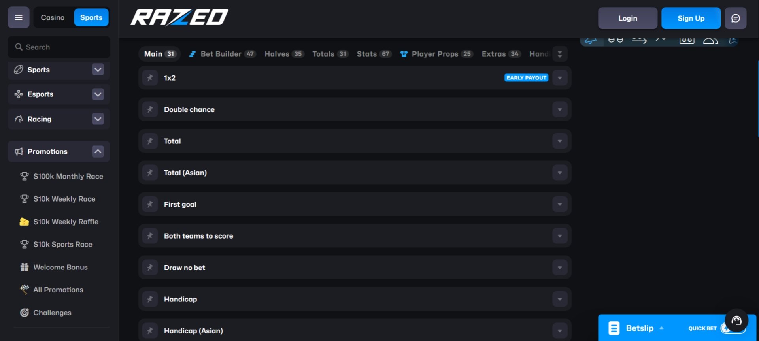Image resolution: width=759 pixels, height=341 pixels.
Task: Expand the Double chance market odds
Action: click(560, 109)
